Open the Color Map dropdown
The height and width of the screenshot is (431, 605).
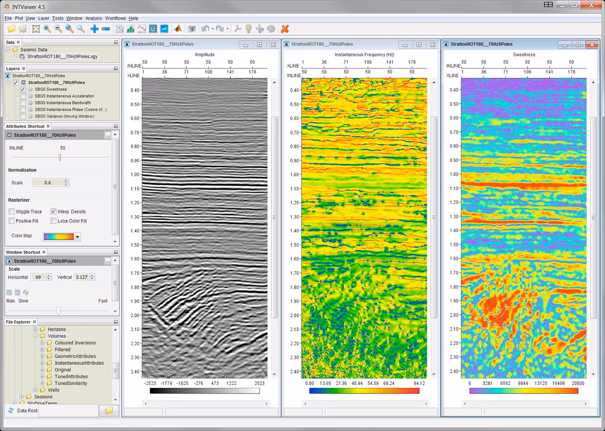point(77,237)
